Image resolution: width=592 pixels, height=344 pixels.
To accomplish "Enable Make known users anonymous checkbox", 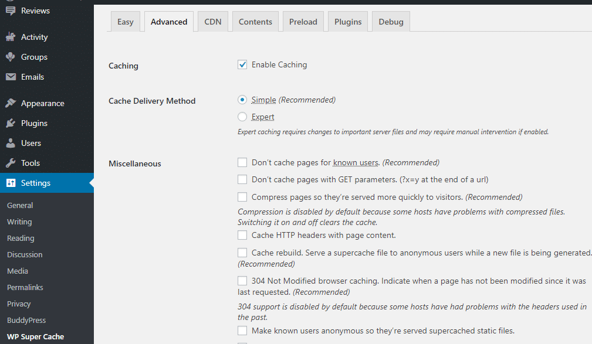I will pos(242,331).
